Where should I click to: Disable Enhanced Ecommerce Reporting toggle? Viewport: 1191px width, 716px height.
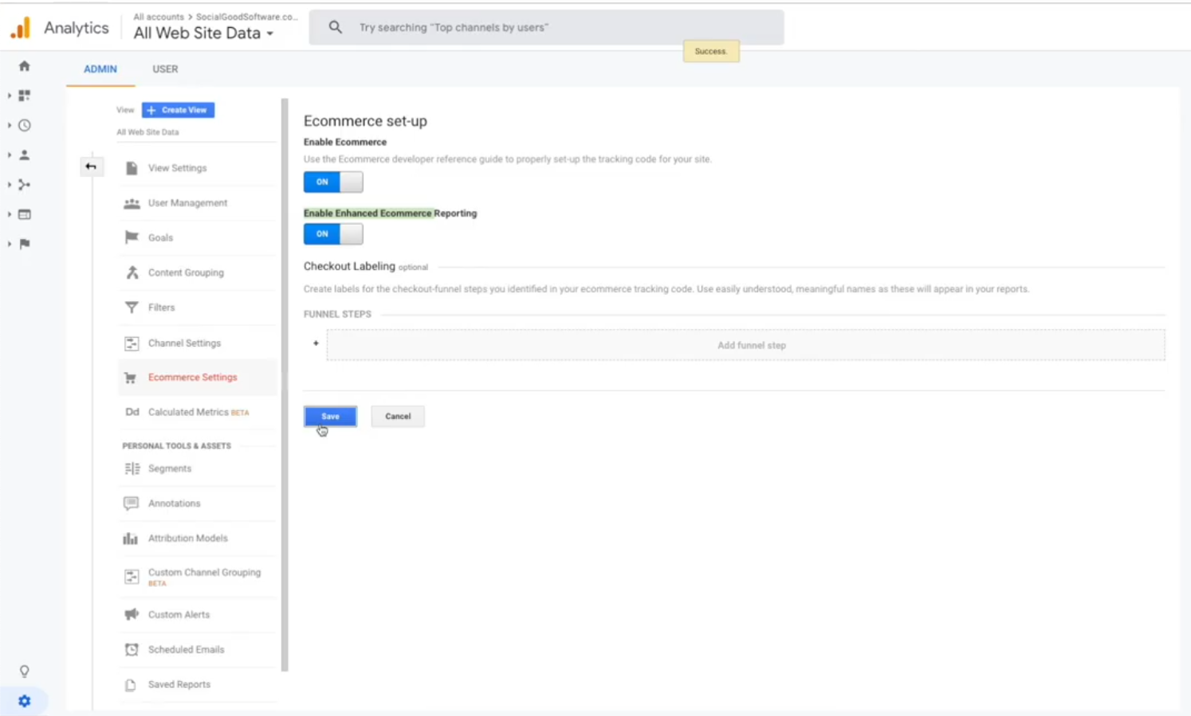coord(332,233)
